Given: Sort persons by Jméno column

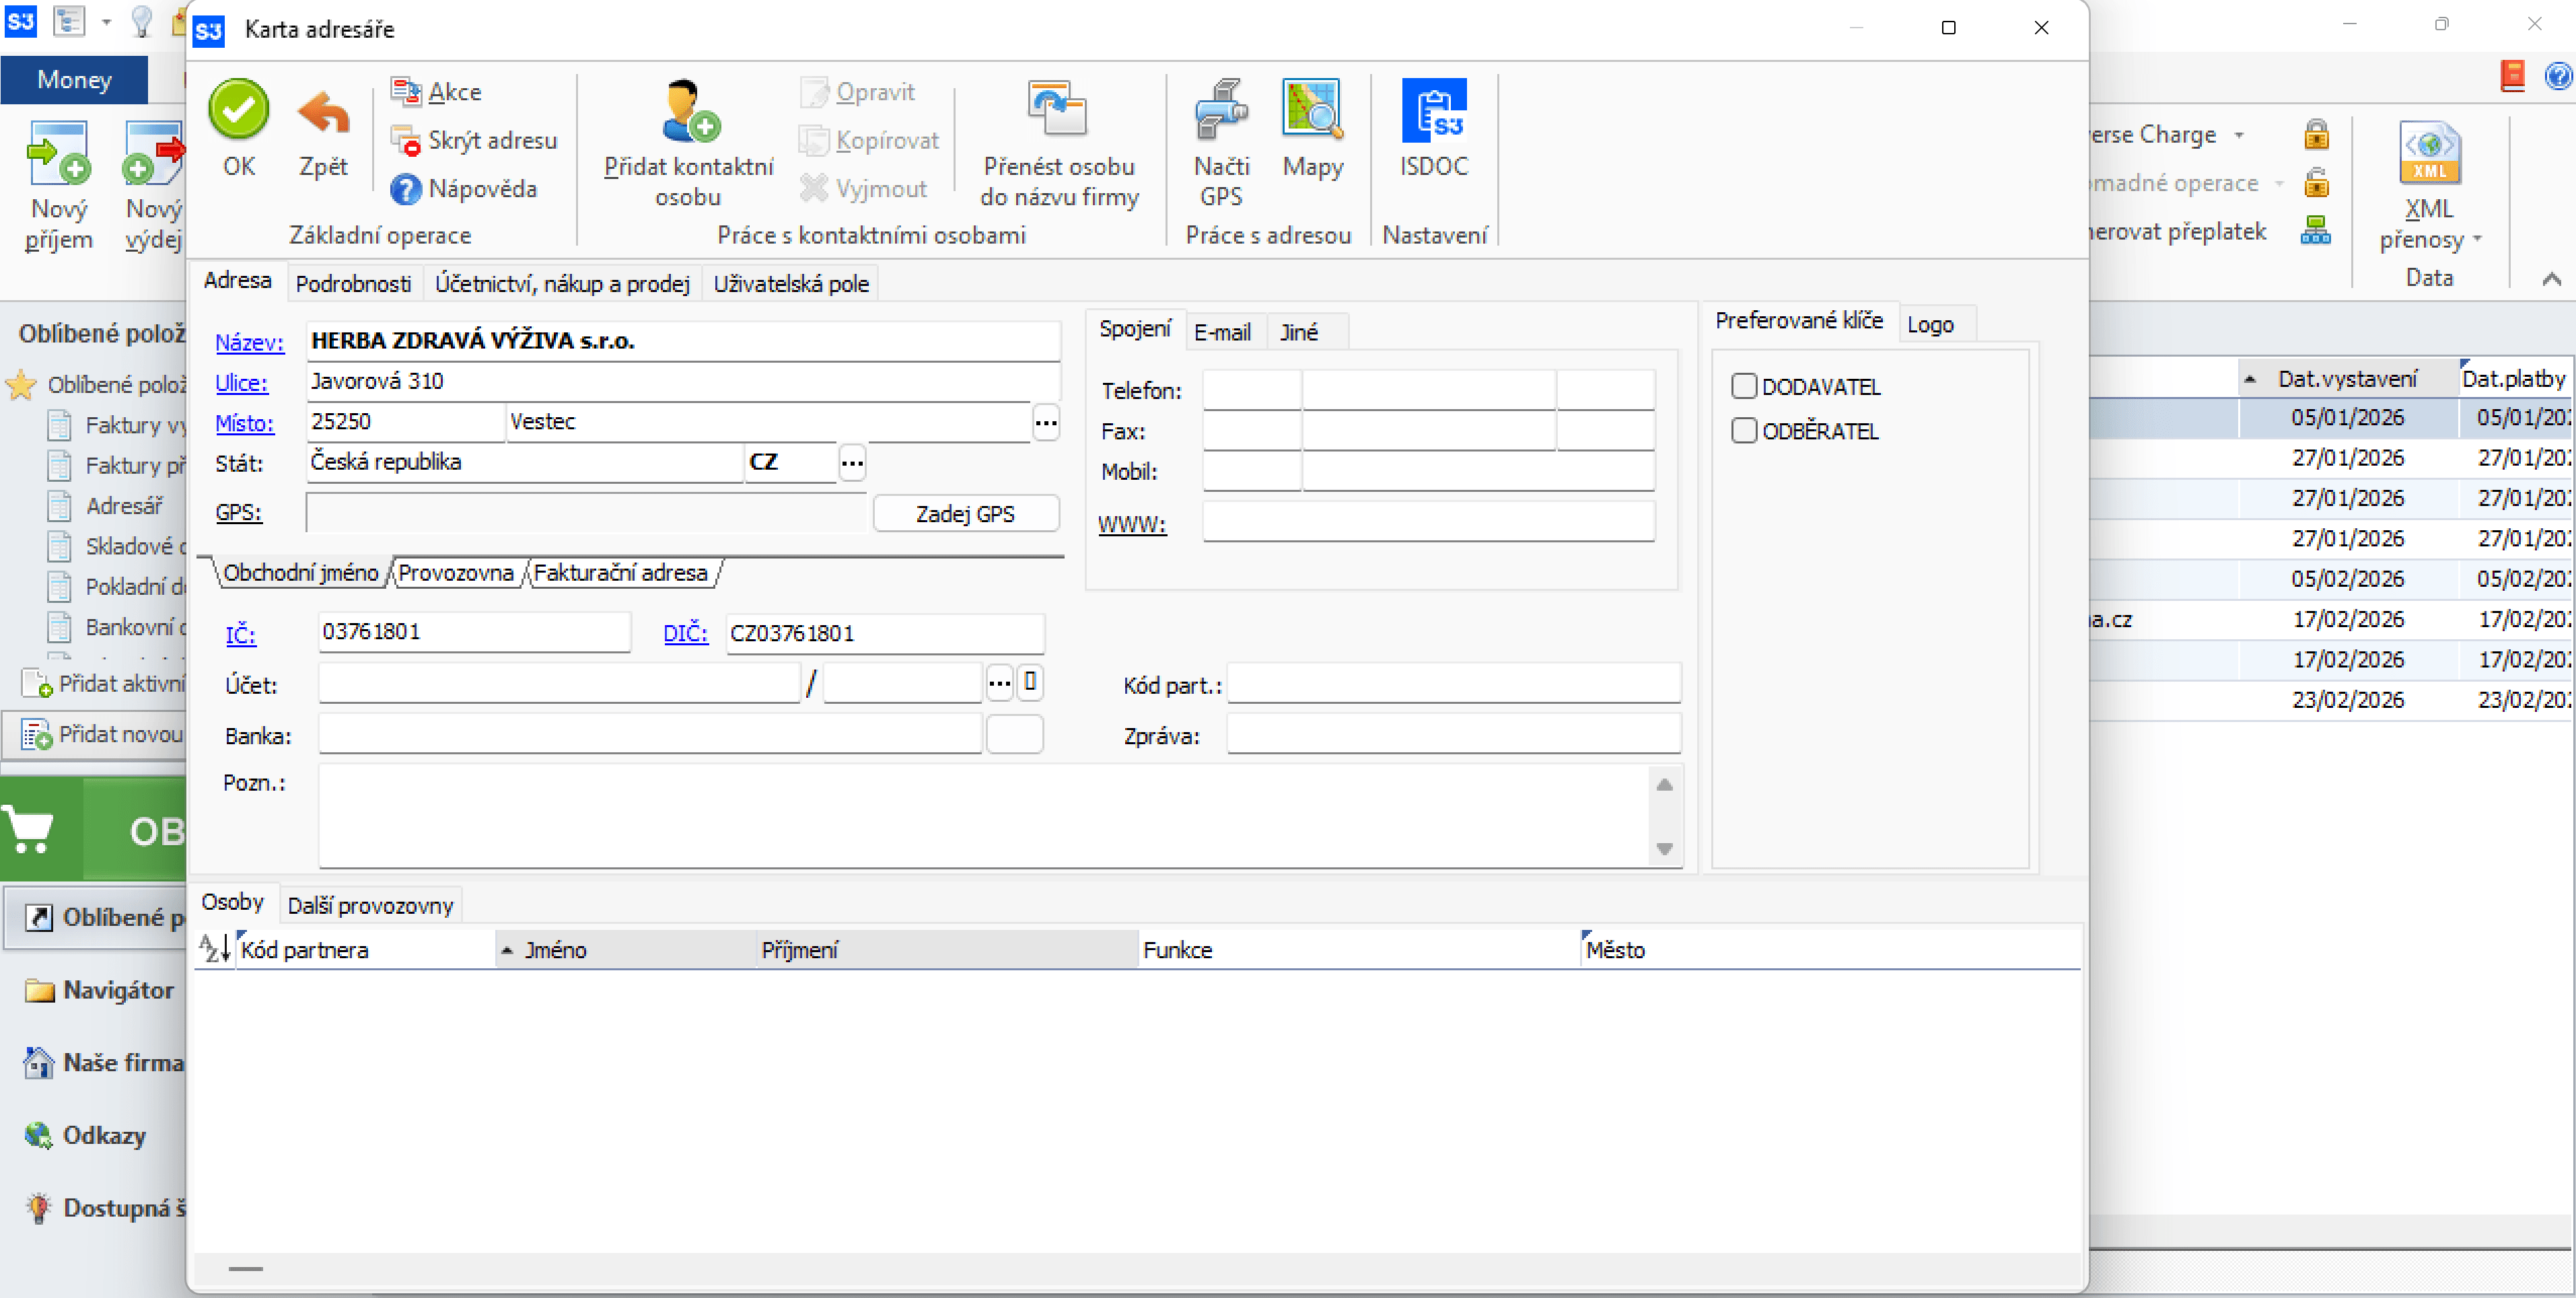Looking at the screenshot, I should click(x=625, y=949).
